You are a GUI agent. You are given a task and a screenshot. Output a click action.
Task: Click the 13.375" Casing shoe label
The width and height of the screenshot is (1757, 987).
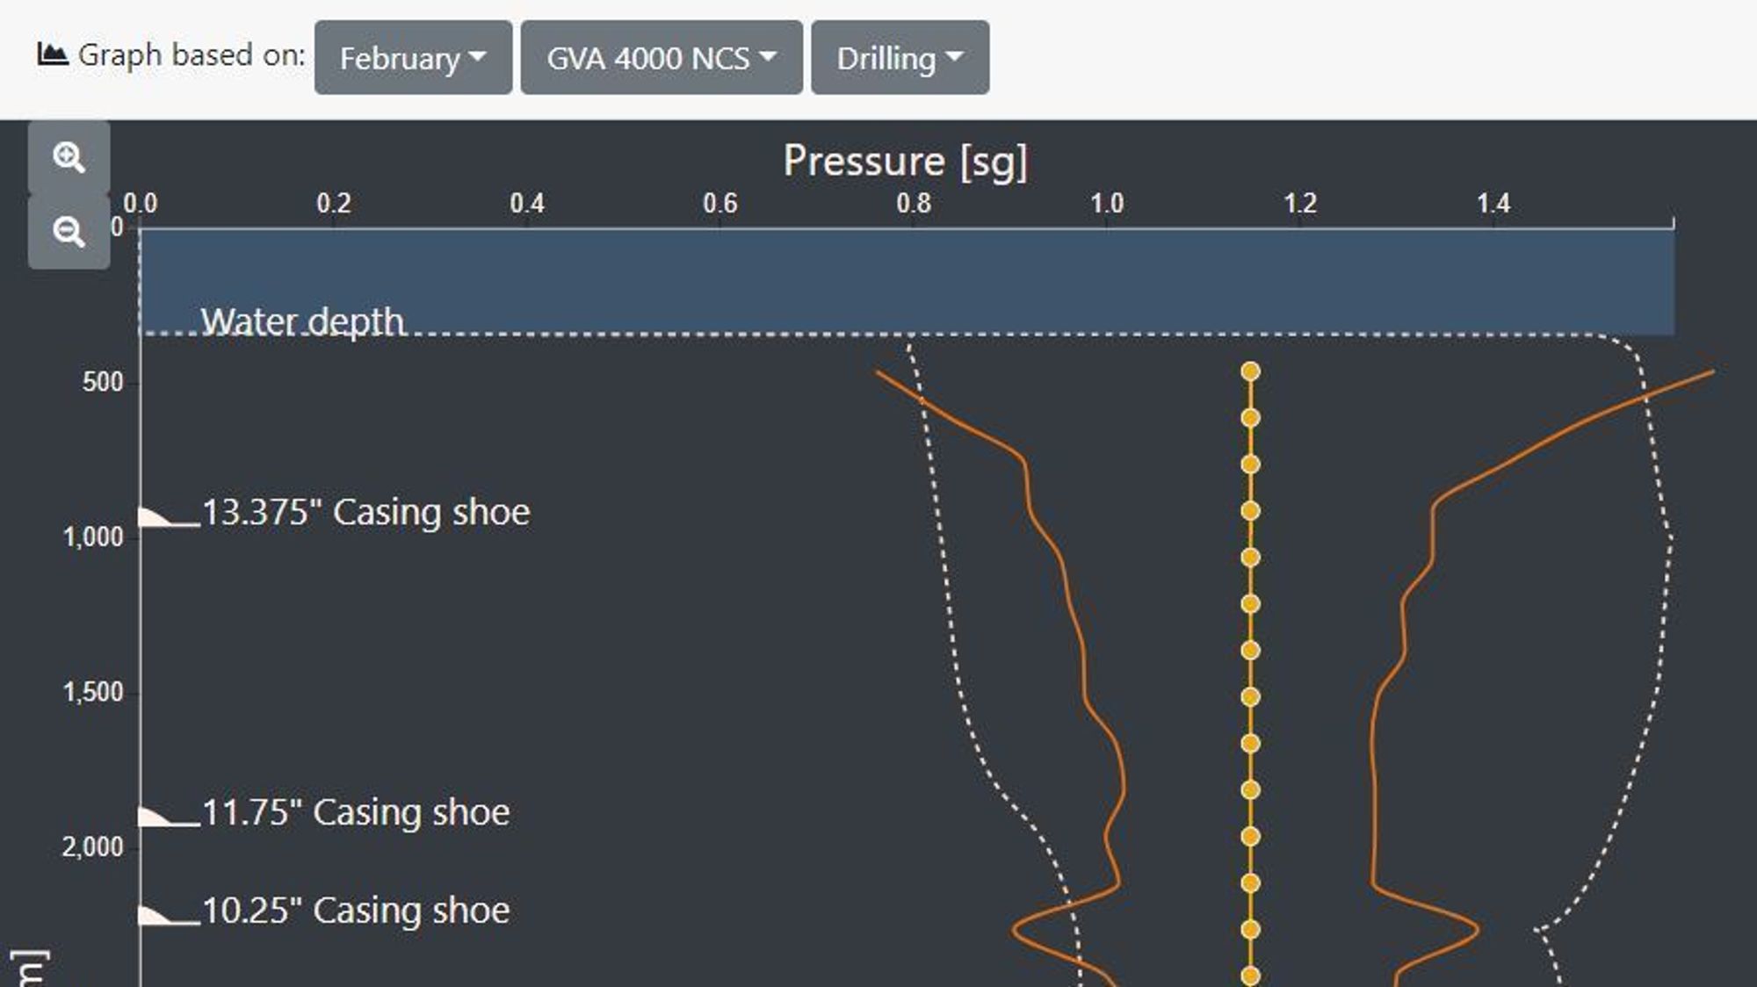tap(366, 512)
